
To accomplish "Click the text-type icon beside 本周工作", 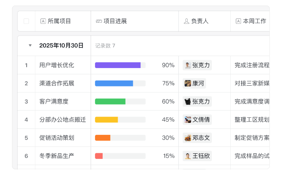I will pos(238,21).
